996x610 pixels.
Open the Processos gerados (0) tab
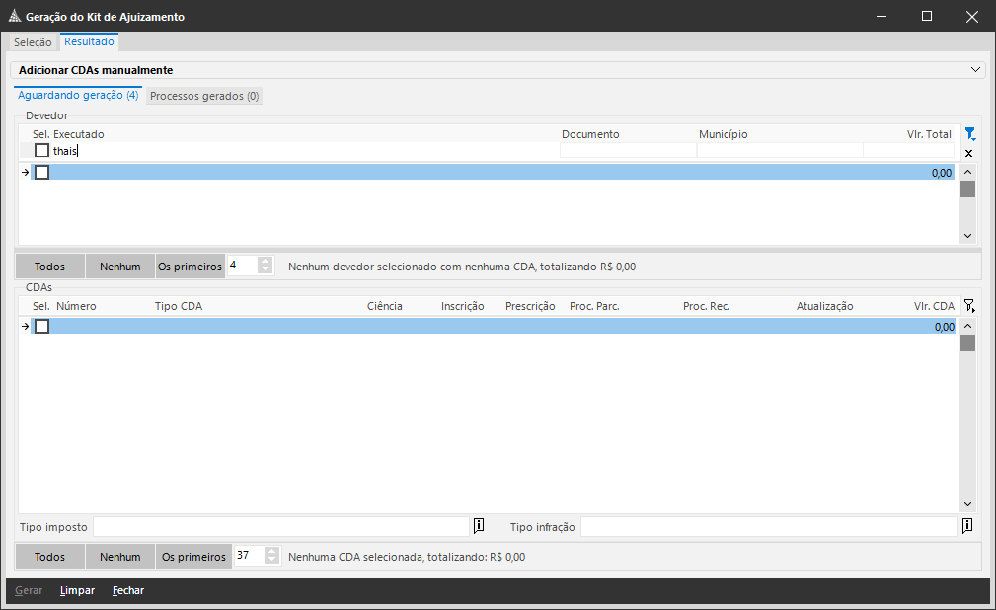204,96
